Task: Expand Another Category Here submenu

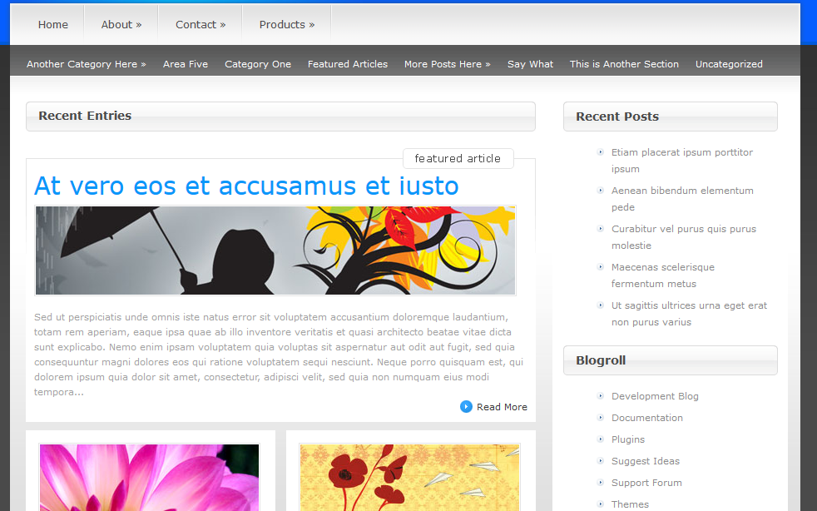Action: [87, 64]
